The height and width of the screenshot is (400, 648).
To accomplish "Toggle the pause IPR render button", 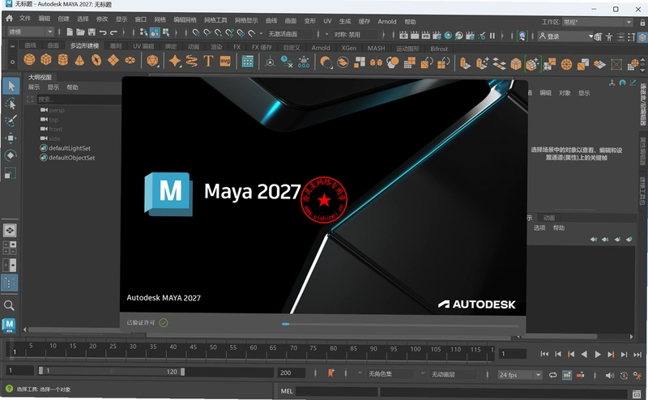I will (492, 36).
